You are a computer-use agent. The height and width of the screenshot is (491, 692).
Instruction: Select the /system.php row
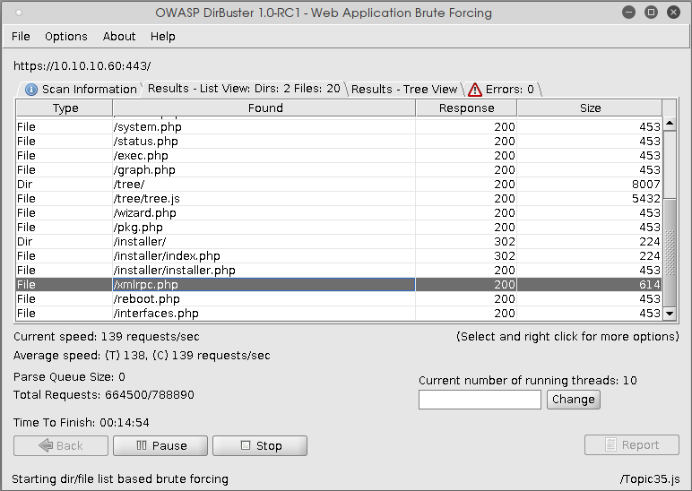pos(339,127)
